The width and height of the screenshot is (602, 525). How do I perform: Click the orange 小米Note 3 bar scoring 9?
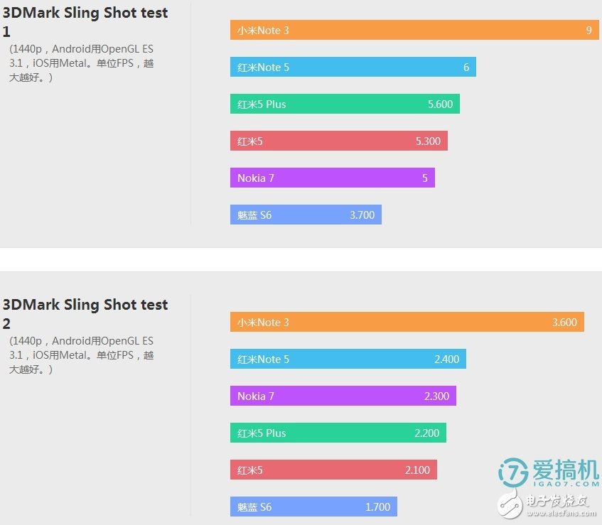(x=414, y=30)
